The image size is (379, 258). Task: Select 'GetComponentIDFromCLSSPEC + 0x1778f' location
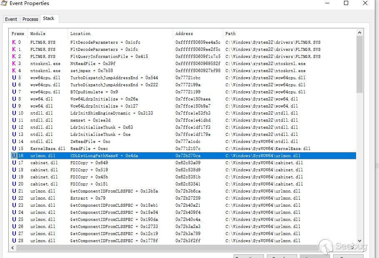pyautogui.click(x=114, y=240)
